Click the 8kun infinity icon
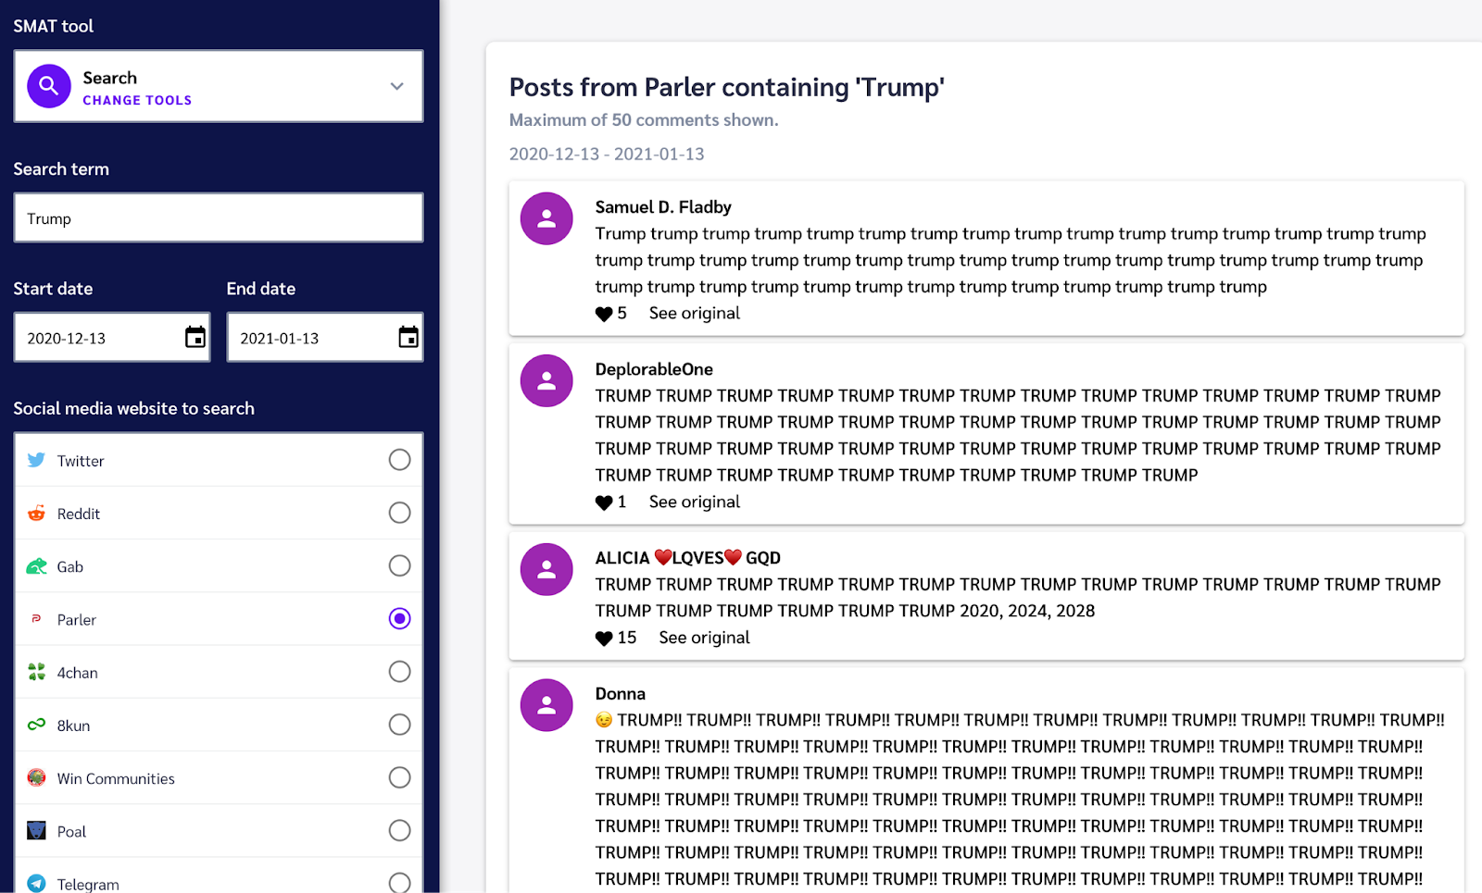The width and height of the screenshot is (1482, 893). (36, 725)
